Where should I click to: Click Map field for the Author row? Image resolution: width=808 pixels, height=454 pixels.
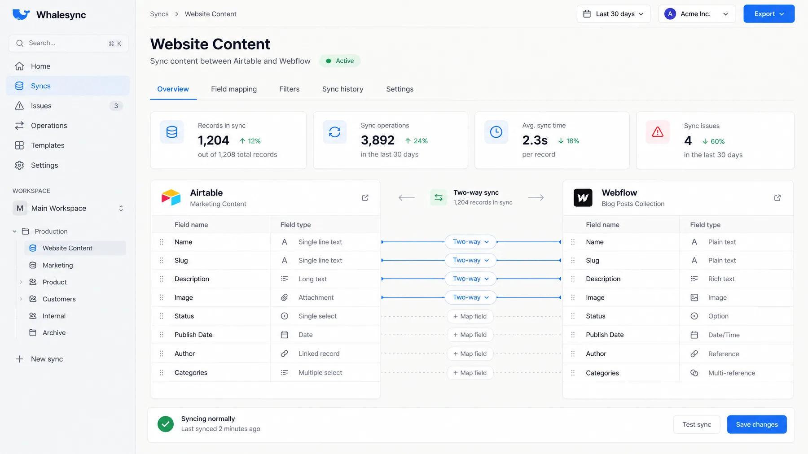pos(470,354)
